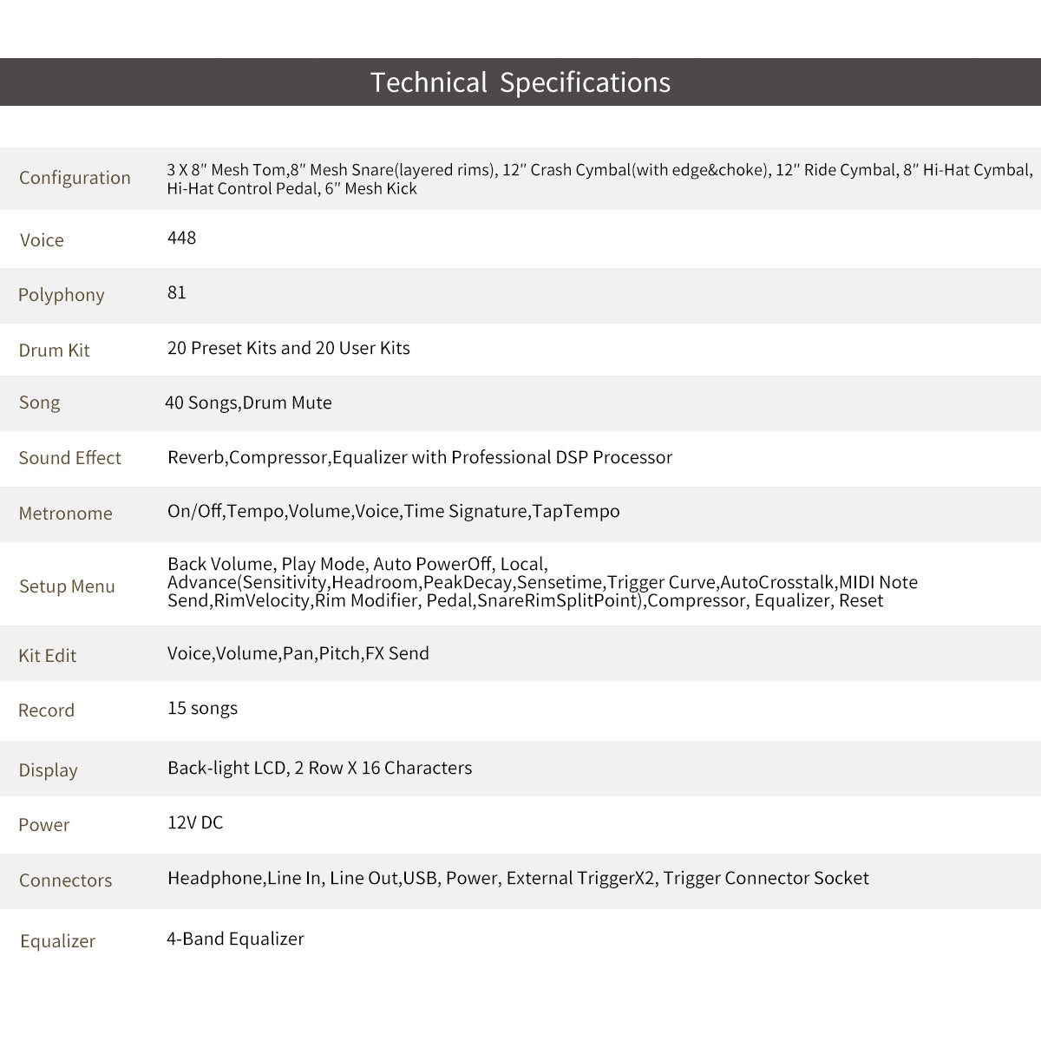Click the Polyphony value 81
This screenshot has width=1041, height=1041.
coord(177,292)
